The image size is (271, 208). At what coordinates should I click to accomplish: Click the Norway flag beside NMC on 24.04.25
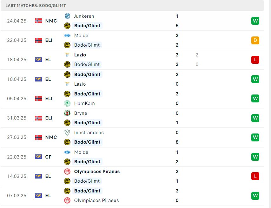point(38,21)
